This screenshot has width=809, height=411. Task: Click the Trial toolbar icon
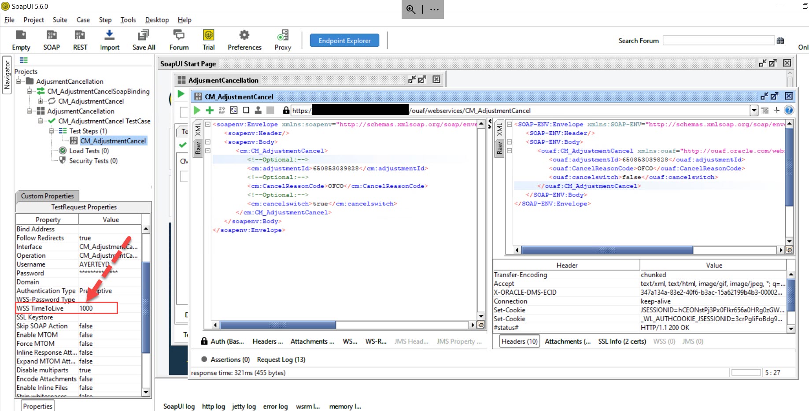point(208,40)
